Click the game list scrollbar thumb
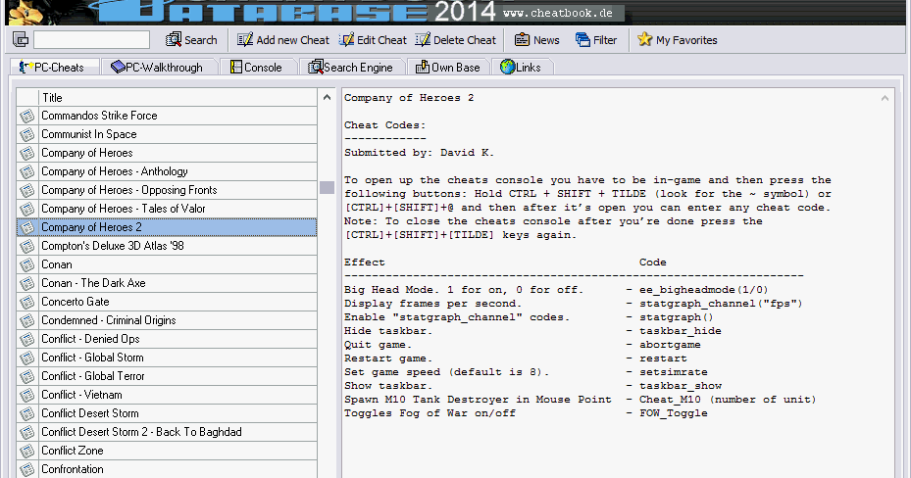This screenshot has height=478, width=911. (328, 187)
